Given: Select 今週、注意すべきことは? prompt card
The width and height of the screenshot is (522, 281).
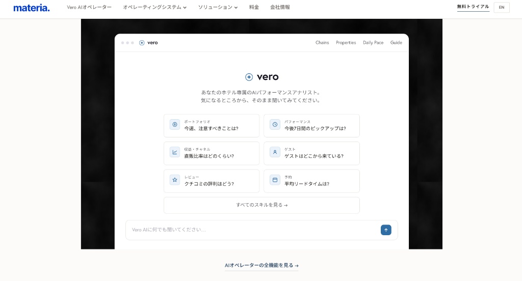Looking at the screenshot, I should coord(212,126).
